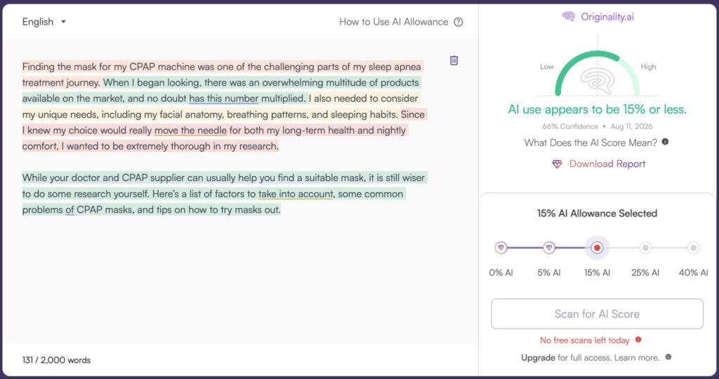Click the selected 15% AI slider point
719x379 pixels.
coord(597,248)
